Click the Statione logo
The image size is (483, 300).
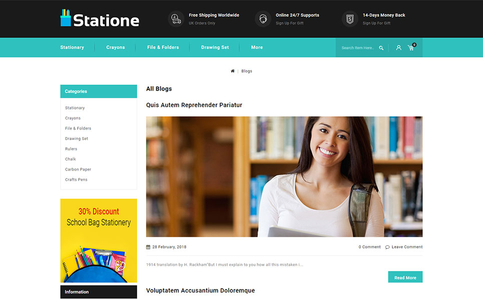(x=100, y=18)
